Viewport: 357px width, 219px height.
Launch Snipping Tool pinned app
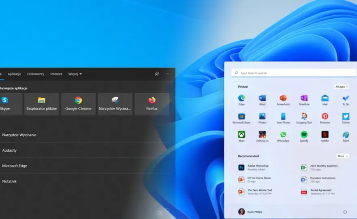304,118
